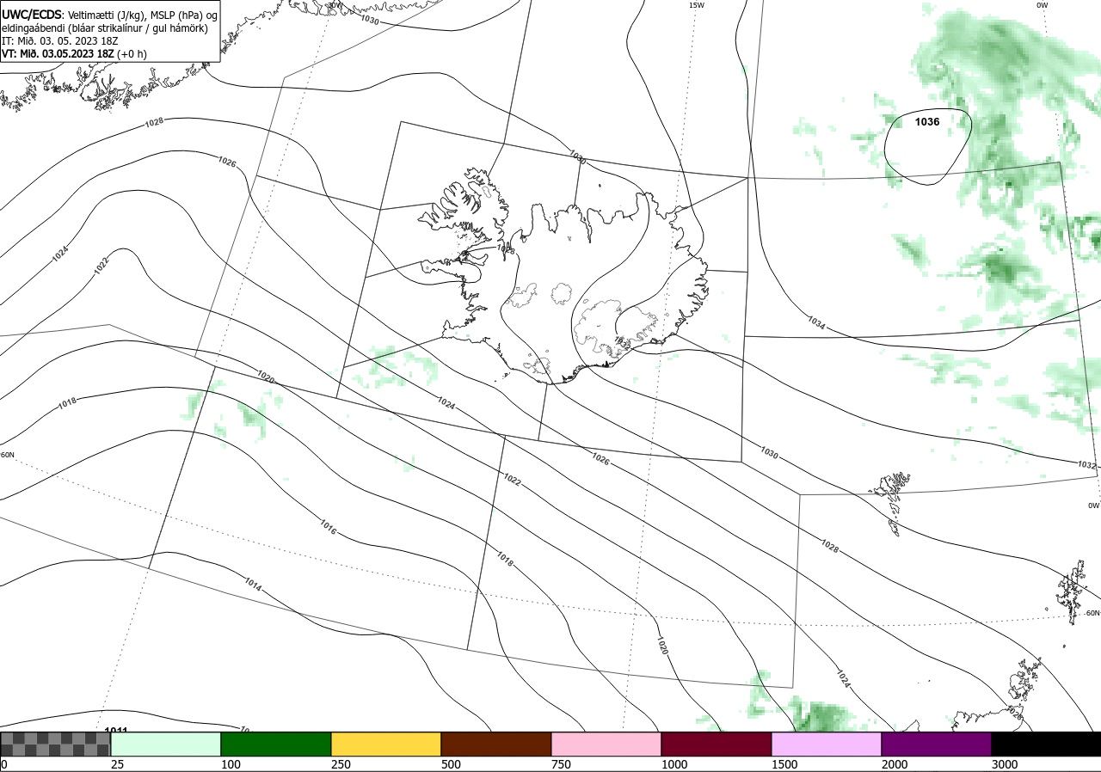Screen dimensions: 1101x772
Task: Click the legend value "750"
Action: tap(561, 764)
